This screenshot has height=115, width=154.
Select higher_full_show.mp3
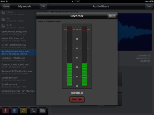coord(18,39)
